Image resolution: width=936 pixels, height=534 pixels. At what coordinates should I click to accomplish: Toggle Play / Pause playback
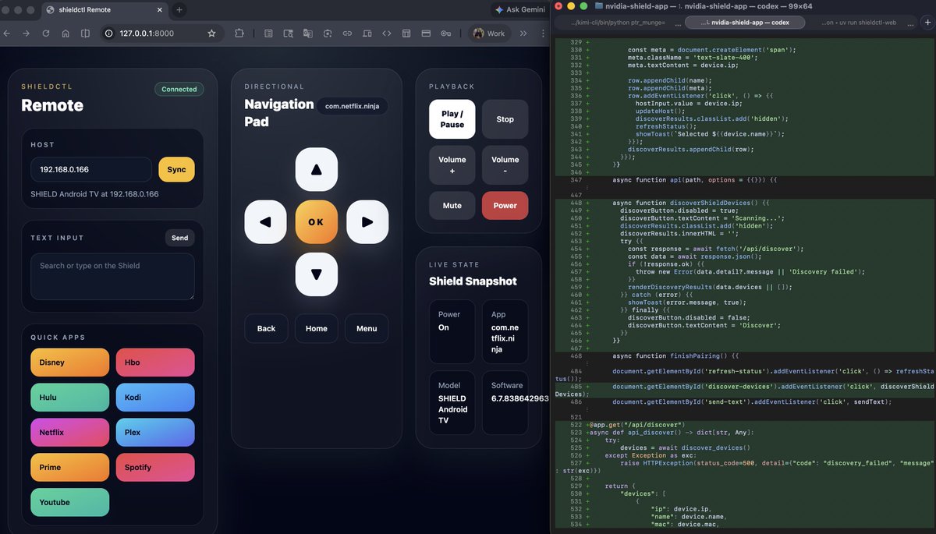click(x=452, y=119)
